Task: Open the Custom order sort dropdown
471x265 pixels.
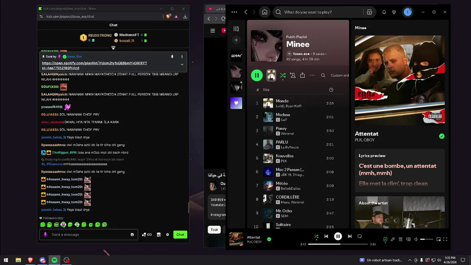Action: [340, 75]
